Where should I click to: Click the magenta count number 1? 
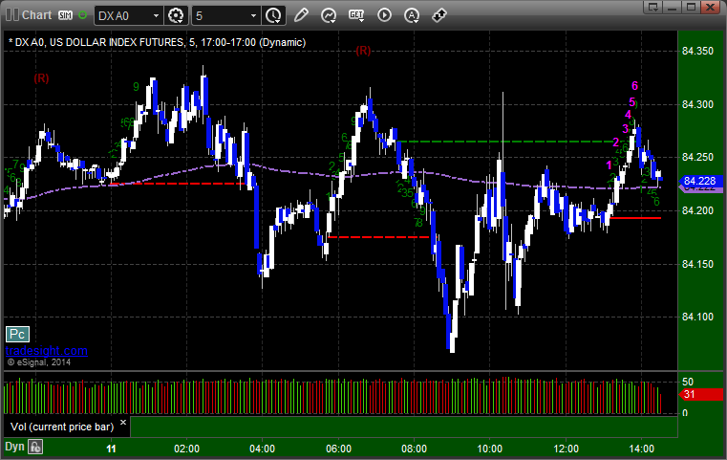click(x=609, y=165)
